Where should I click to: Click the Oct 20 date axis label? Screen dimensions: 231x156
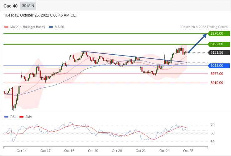coord(117,151)
